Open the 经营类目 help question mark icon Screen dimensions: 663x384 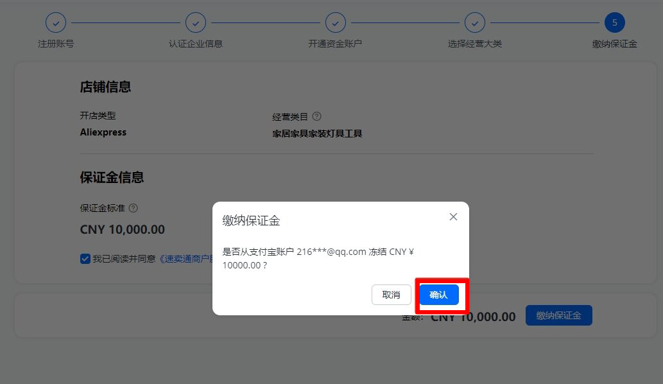coord(316,116)
